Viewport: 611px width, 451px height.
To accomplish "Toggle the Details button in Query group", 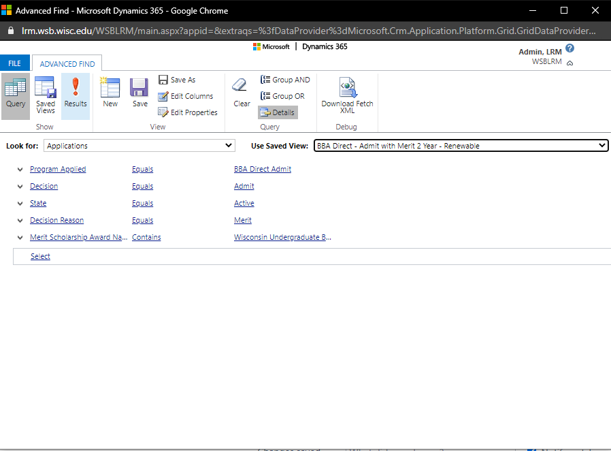I will tap(278, 112).
